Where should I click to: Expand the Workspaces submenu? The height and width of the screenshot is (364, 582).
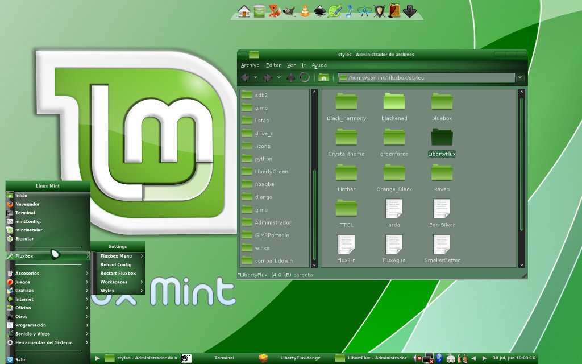(x=118, y=282)
